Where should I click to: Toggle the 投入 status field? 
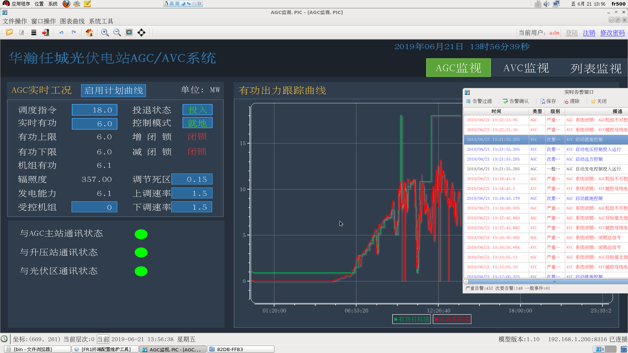coord(197,110)
